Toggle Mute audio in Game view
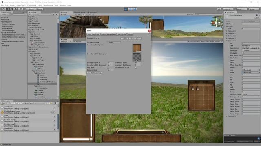 205,42
